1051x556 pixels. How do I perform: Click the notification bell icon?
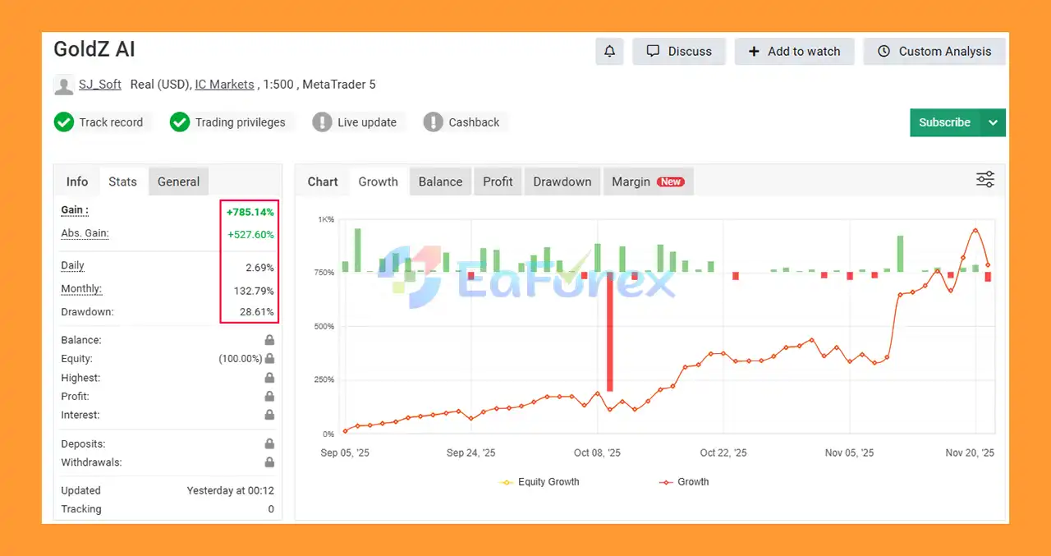tap(609, 51)
